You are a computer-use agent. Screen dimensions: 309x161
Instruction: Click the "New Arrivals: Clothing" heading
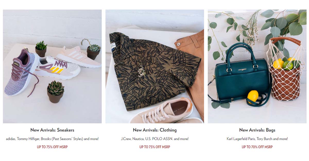[155, 130]
